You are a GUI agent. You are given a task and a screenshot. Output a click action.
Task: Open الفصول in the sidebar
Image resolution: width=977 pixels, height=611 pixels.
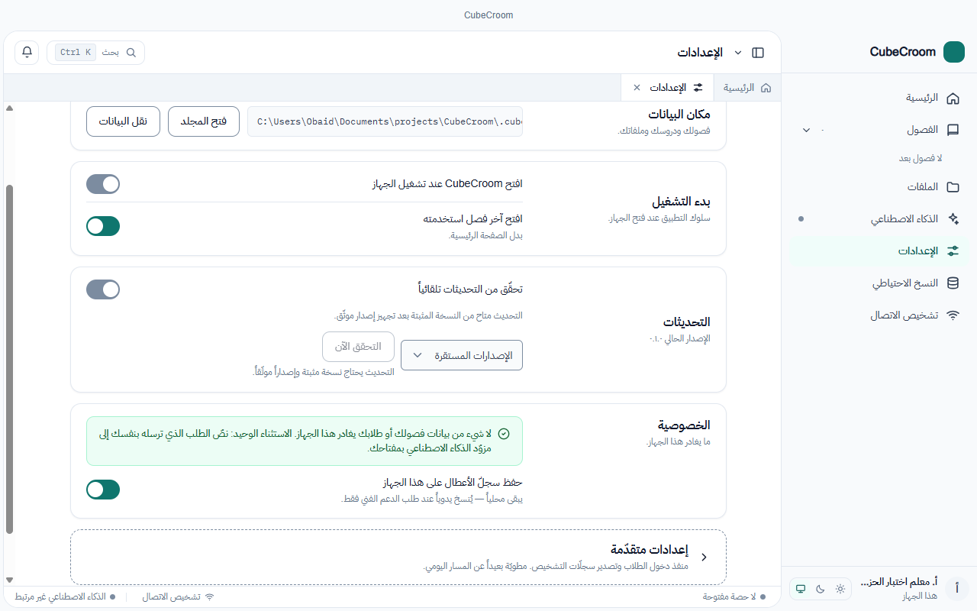pos(879,130)
